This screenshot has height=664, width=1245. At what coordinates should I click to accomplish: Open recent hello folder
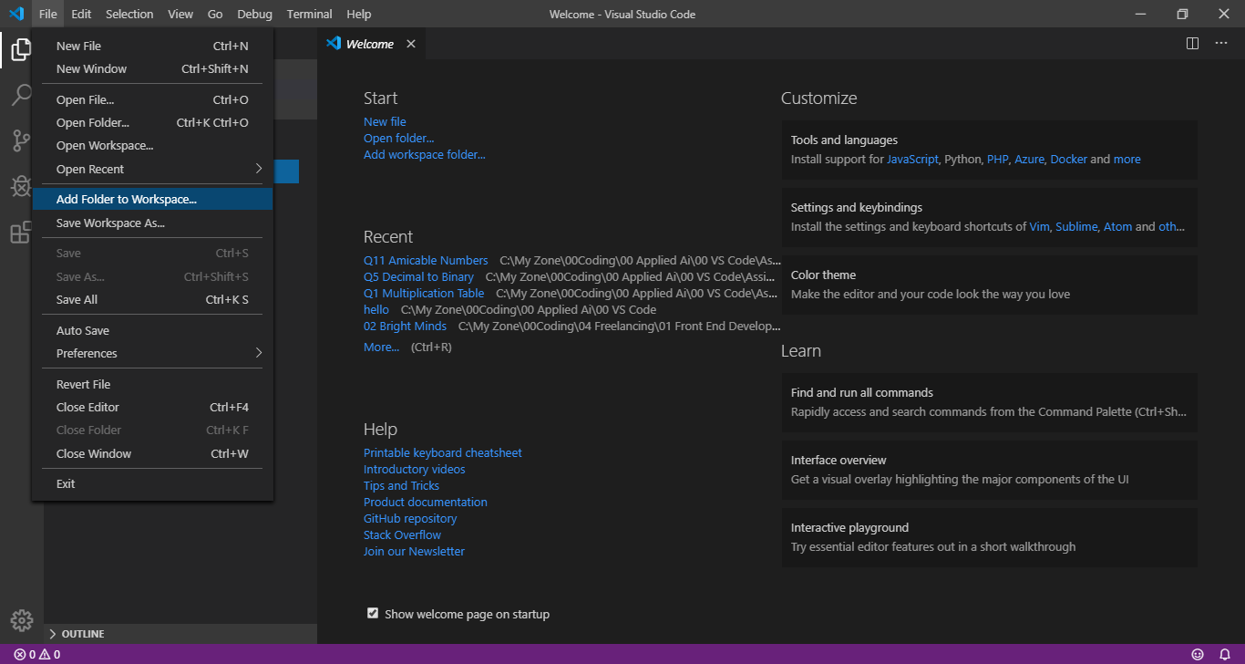click(x=376, y=309)
